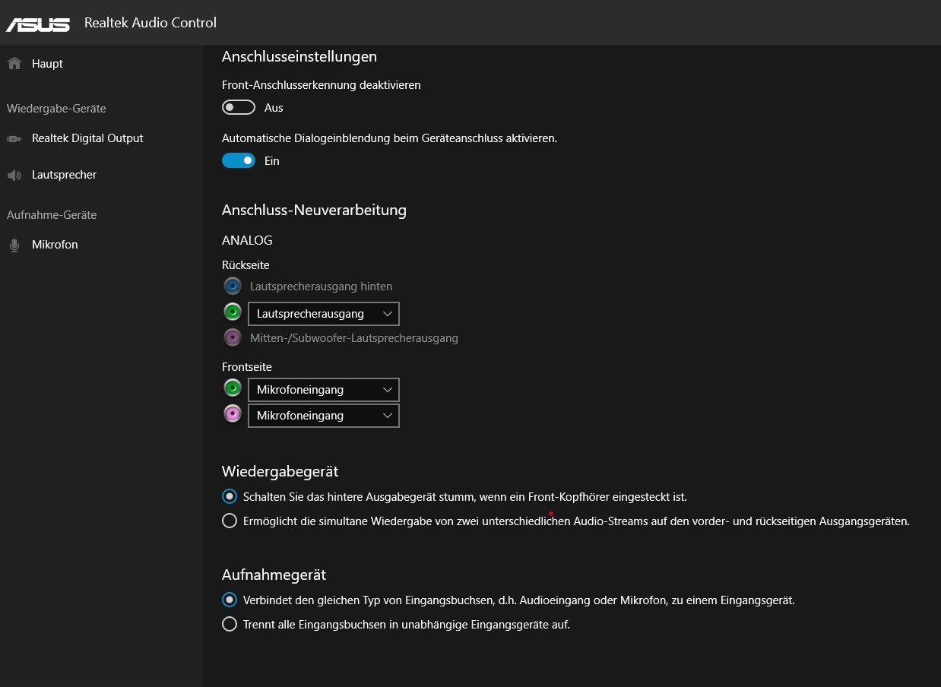Click the green rear jack icon

[232, 312]
